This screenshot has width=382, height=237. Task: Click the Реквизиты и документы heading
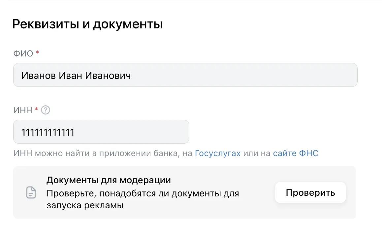(x=87, y=24)
